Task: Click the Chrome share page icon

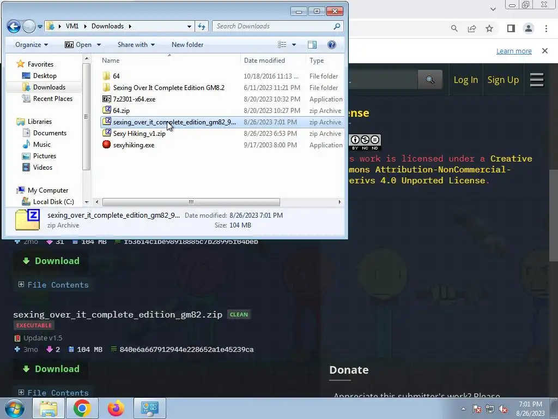Action: coord(472,28)
